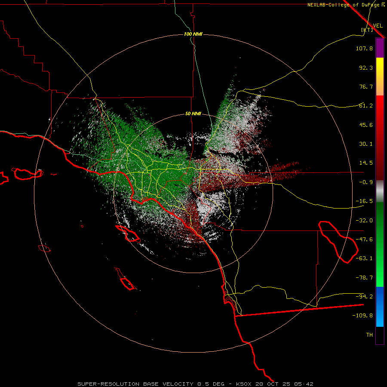
Task: Click the [KT] units label
Action: pyautogui.click(x=367, y=30)
